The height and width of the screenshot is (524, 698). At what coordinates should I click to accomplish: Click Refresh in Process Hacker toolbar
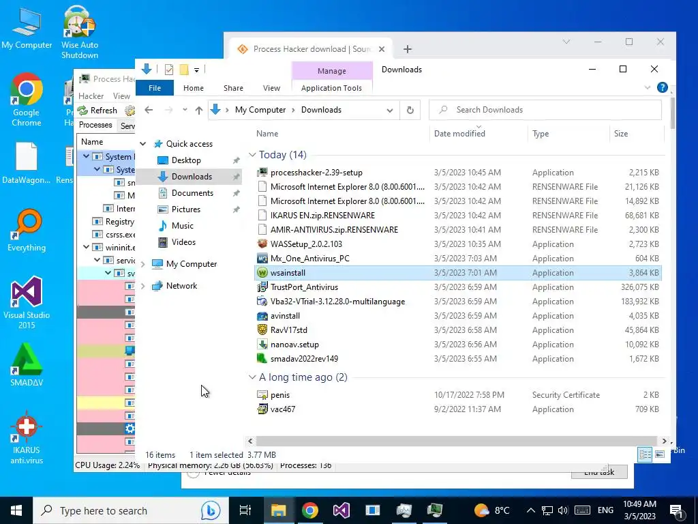[97, 111]
